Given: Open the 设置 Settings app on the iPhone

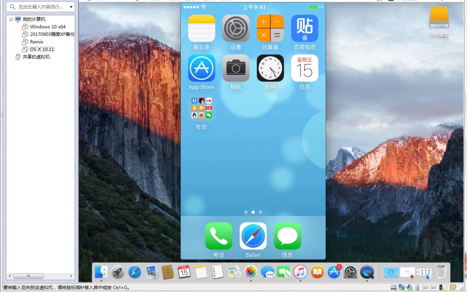Looking at the screenshot, I should (236, 28).
